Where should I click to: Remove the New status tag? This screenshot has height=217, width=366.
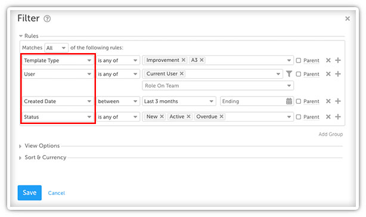[162, 116]
